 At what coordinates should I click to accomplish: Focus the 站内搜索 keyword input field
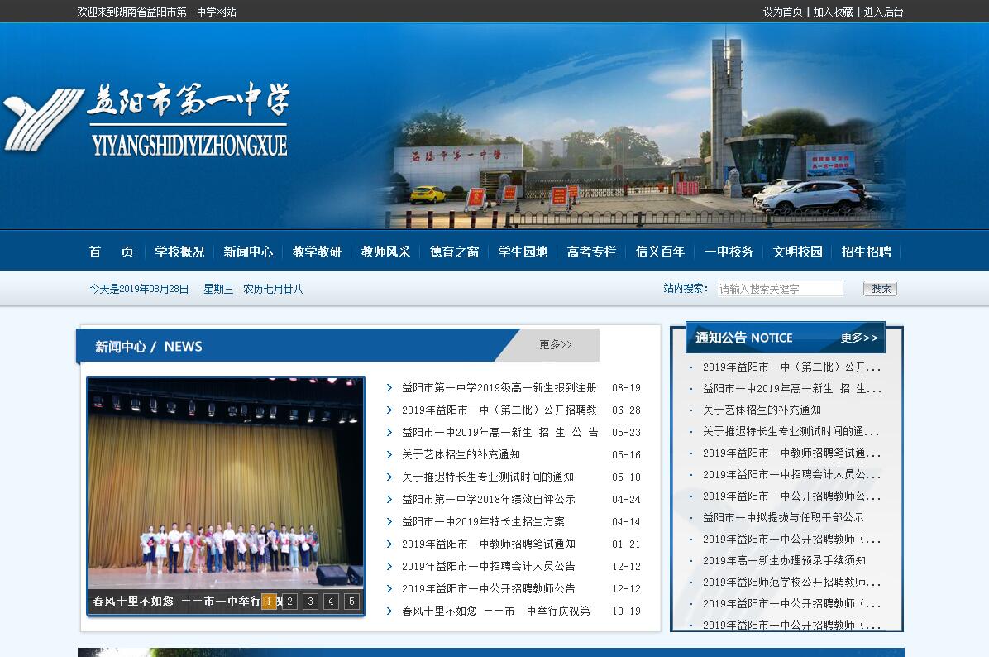tap(780, 289)
